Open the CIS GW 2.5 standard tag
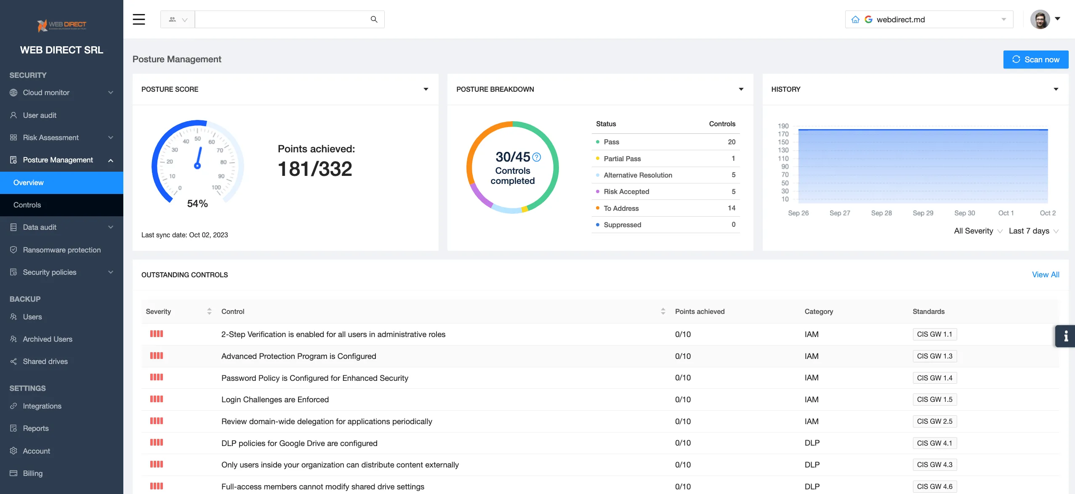 pyautogui.click(x=935, y=422)
